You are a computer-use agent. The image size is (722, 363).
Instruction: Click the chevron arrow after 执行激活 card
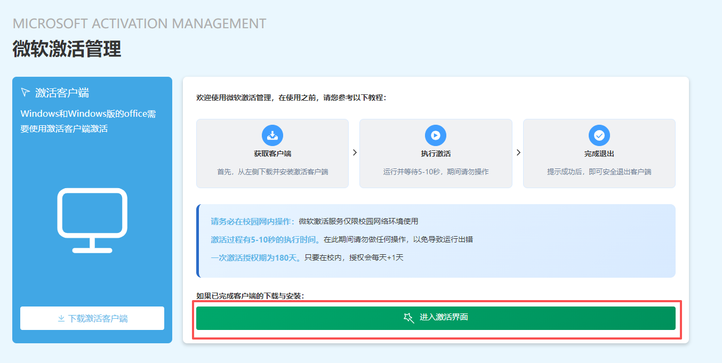pos(518,152)
